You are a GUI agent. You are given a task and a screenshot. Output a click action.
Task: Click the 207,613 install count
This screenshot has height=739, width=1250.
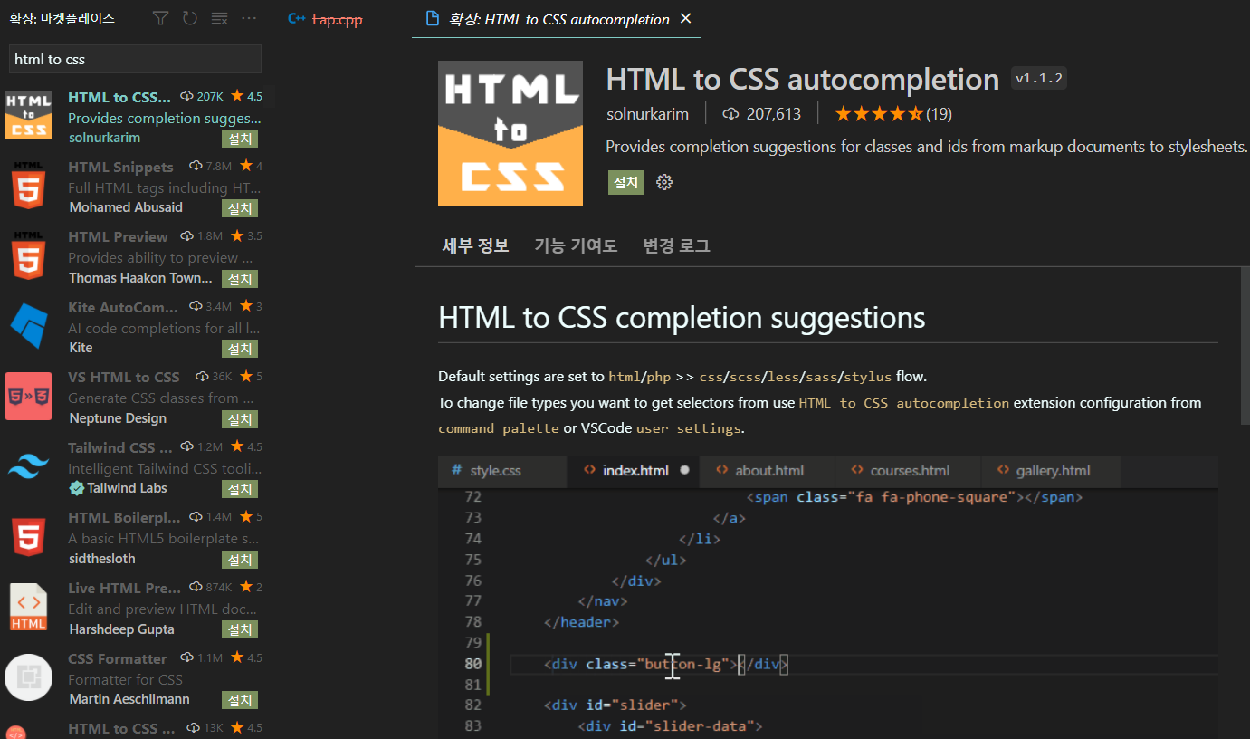click(x=774, y=114)
